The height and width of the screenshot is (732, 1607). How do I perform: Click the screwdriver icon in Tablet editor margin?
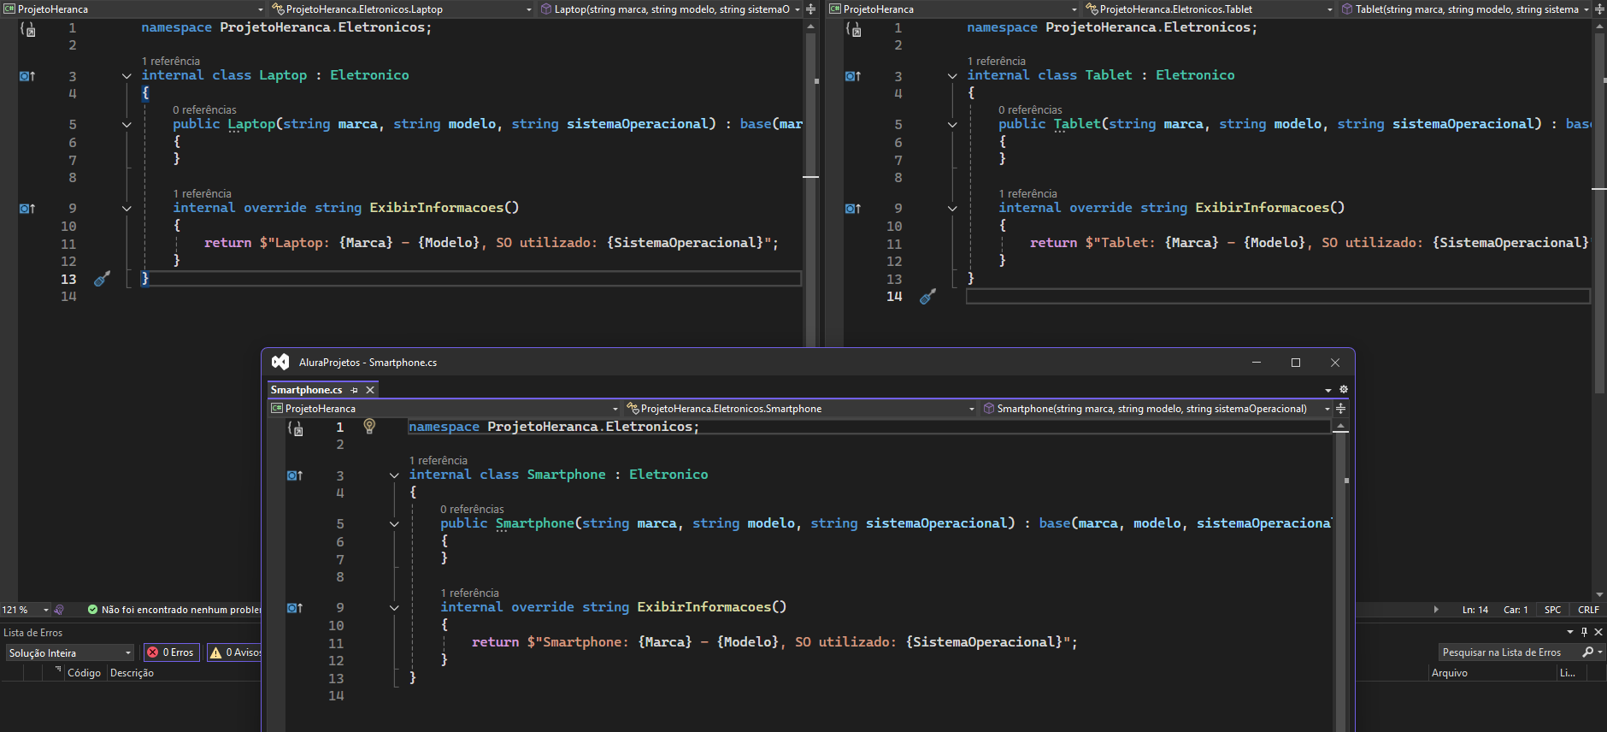point(927,297)
